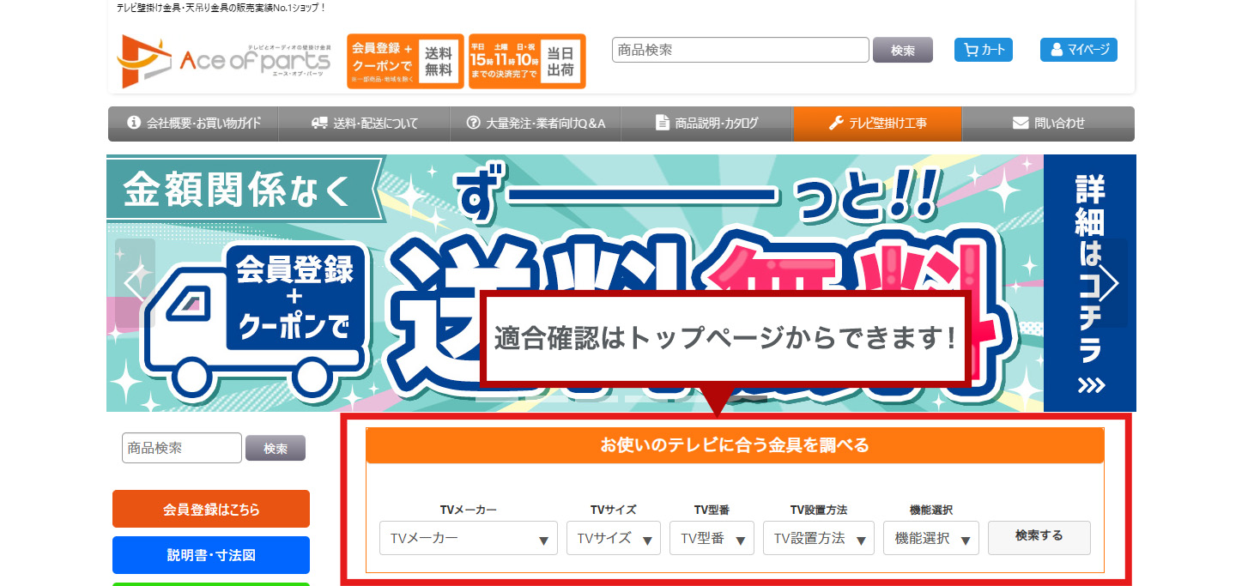Image resolution: width=1254 pixels, height=586 pixels.
Task: Expand the TV設置方法 dropdown
Action: (x=819, y=538)
